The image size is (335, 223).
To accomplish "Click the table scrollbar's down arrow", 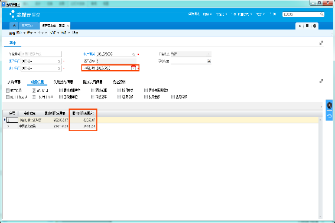I will point(320,217).
